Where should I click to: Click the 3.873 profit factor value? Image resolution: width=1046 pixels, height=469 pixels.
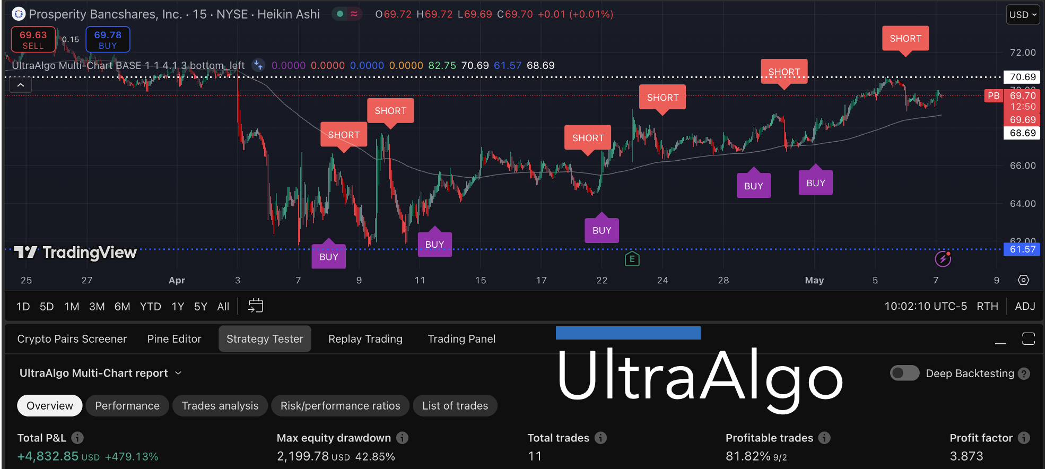coord(966,456)
